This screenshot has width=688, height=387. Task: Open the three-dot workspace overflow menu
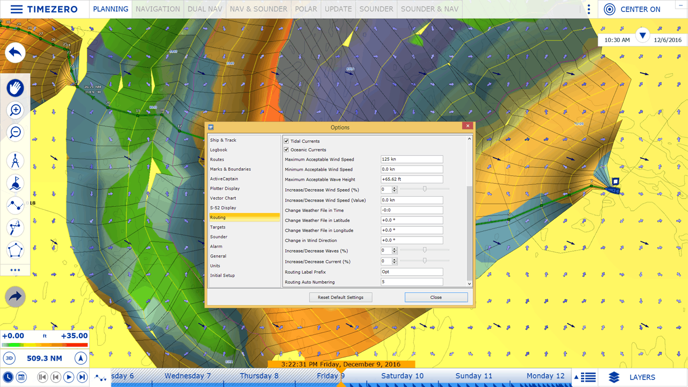tap(589, 9)
